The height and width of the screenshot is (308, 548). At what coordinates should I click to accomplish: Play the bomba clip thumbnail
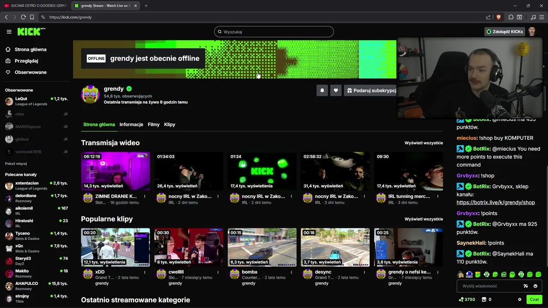262,247
